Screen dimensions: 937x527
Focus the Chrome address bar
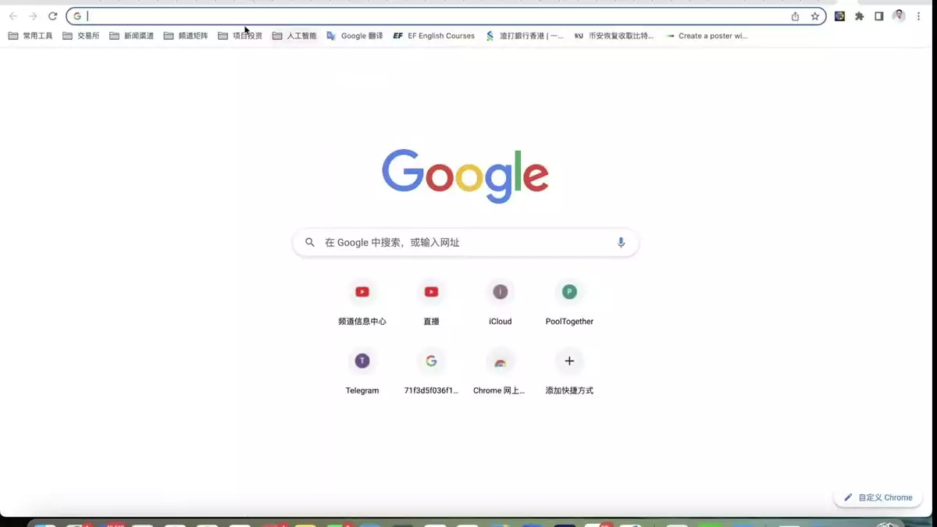446,16
